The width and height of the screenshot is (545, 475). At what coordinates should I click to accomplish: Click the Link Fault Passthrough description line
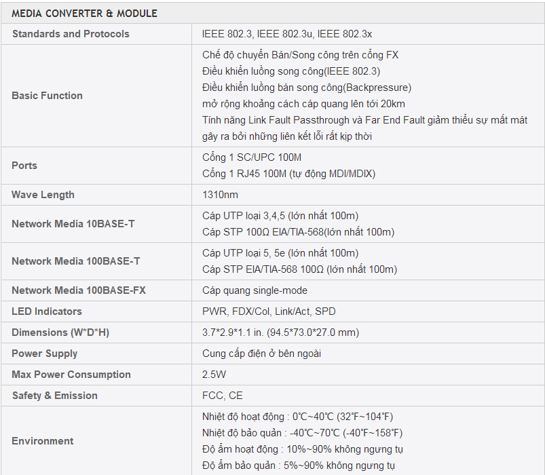(364, 120)
